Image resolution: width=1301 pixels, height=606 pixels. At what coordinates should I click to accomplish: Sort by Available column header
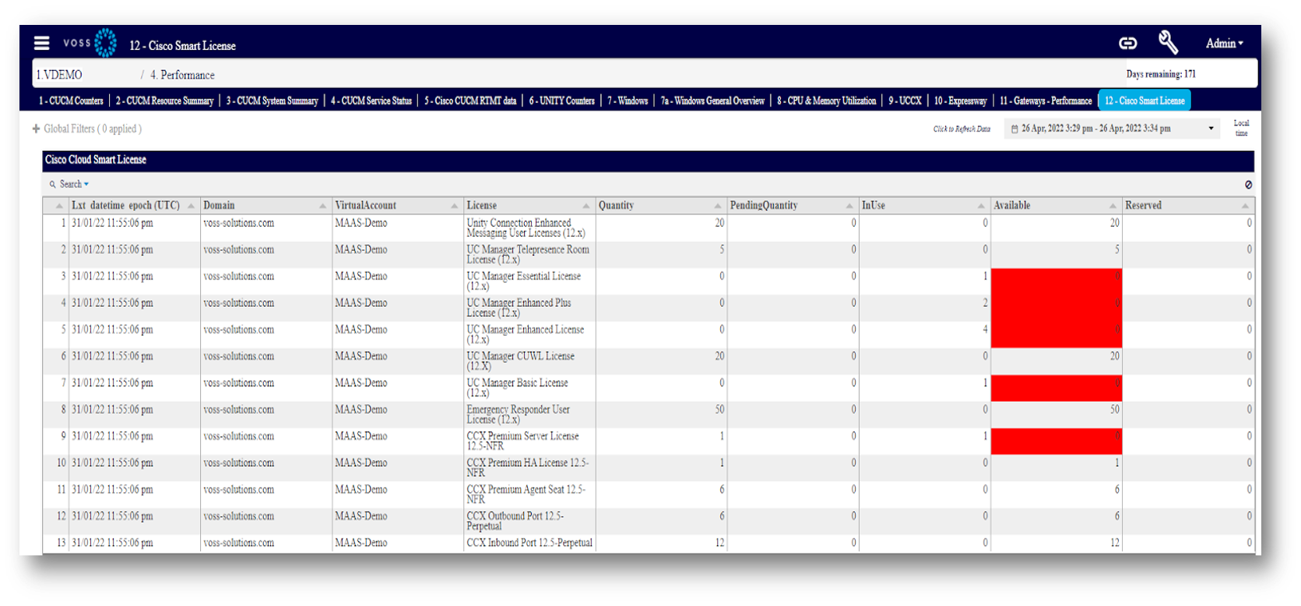point(1055,206)
